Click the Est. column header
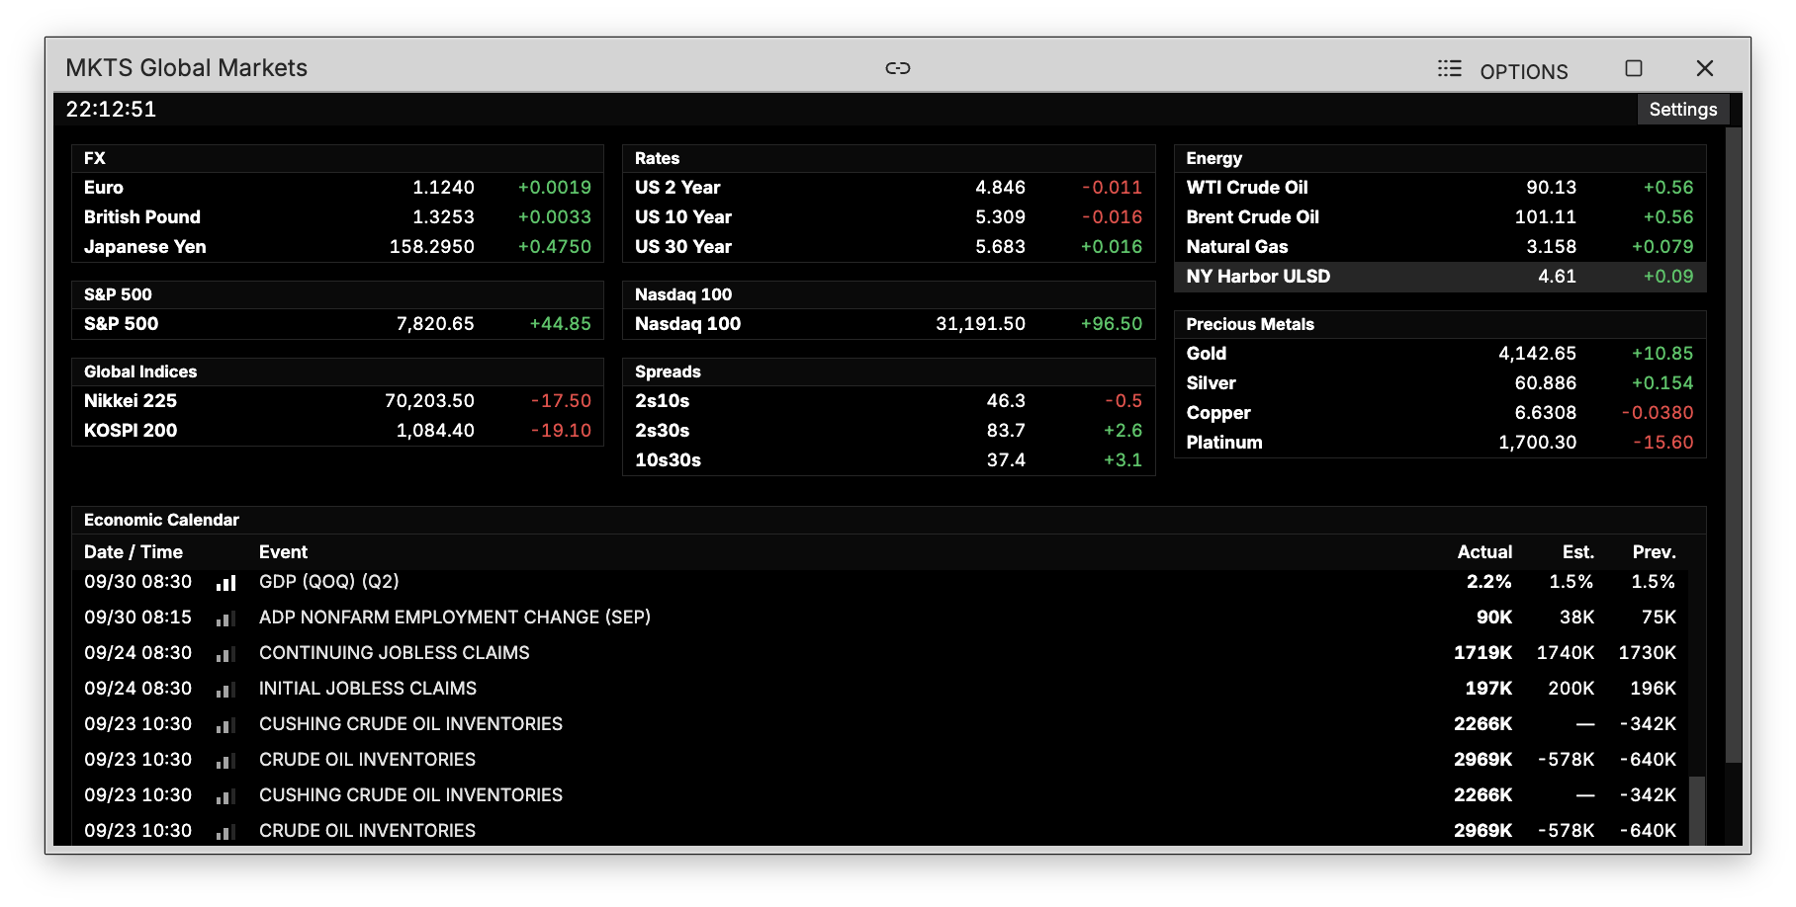1796x907 pixels. click(1577, 552)
